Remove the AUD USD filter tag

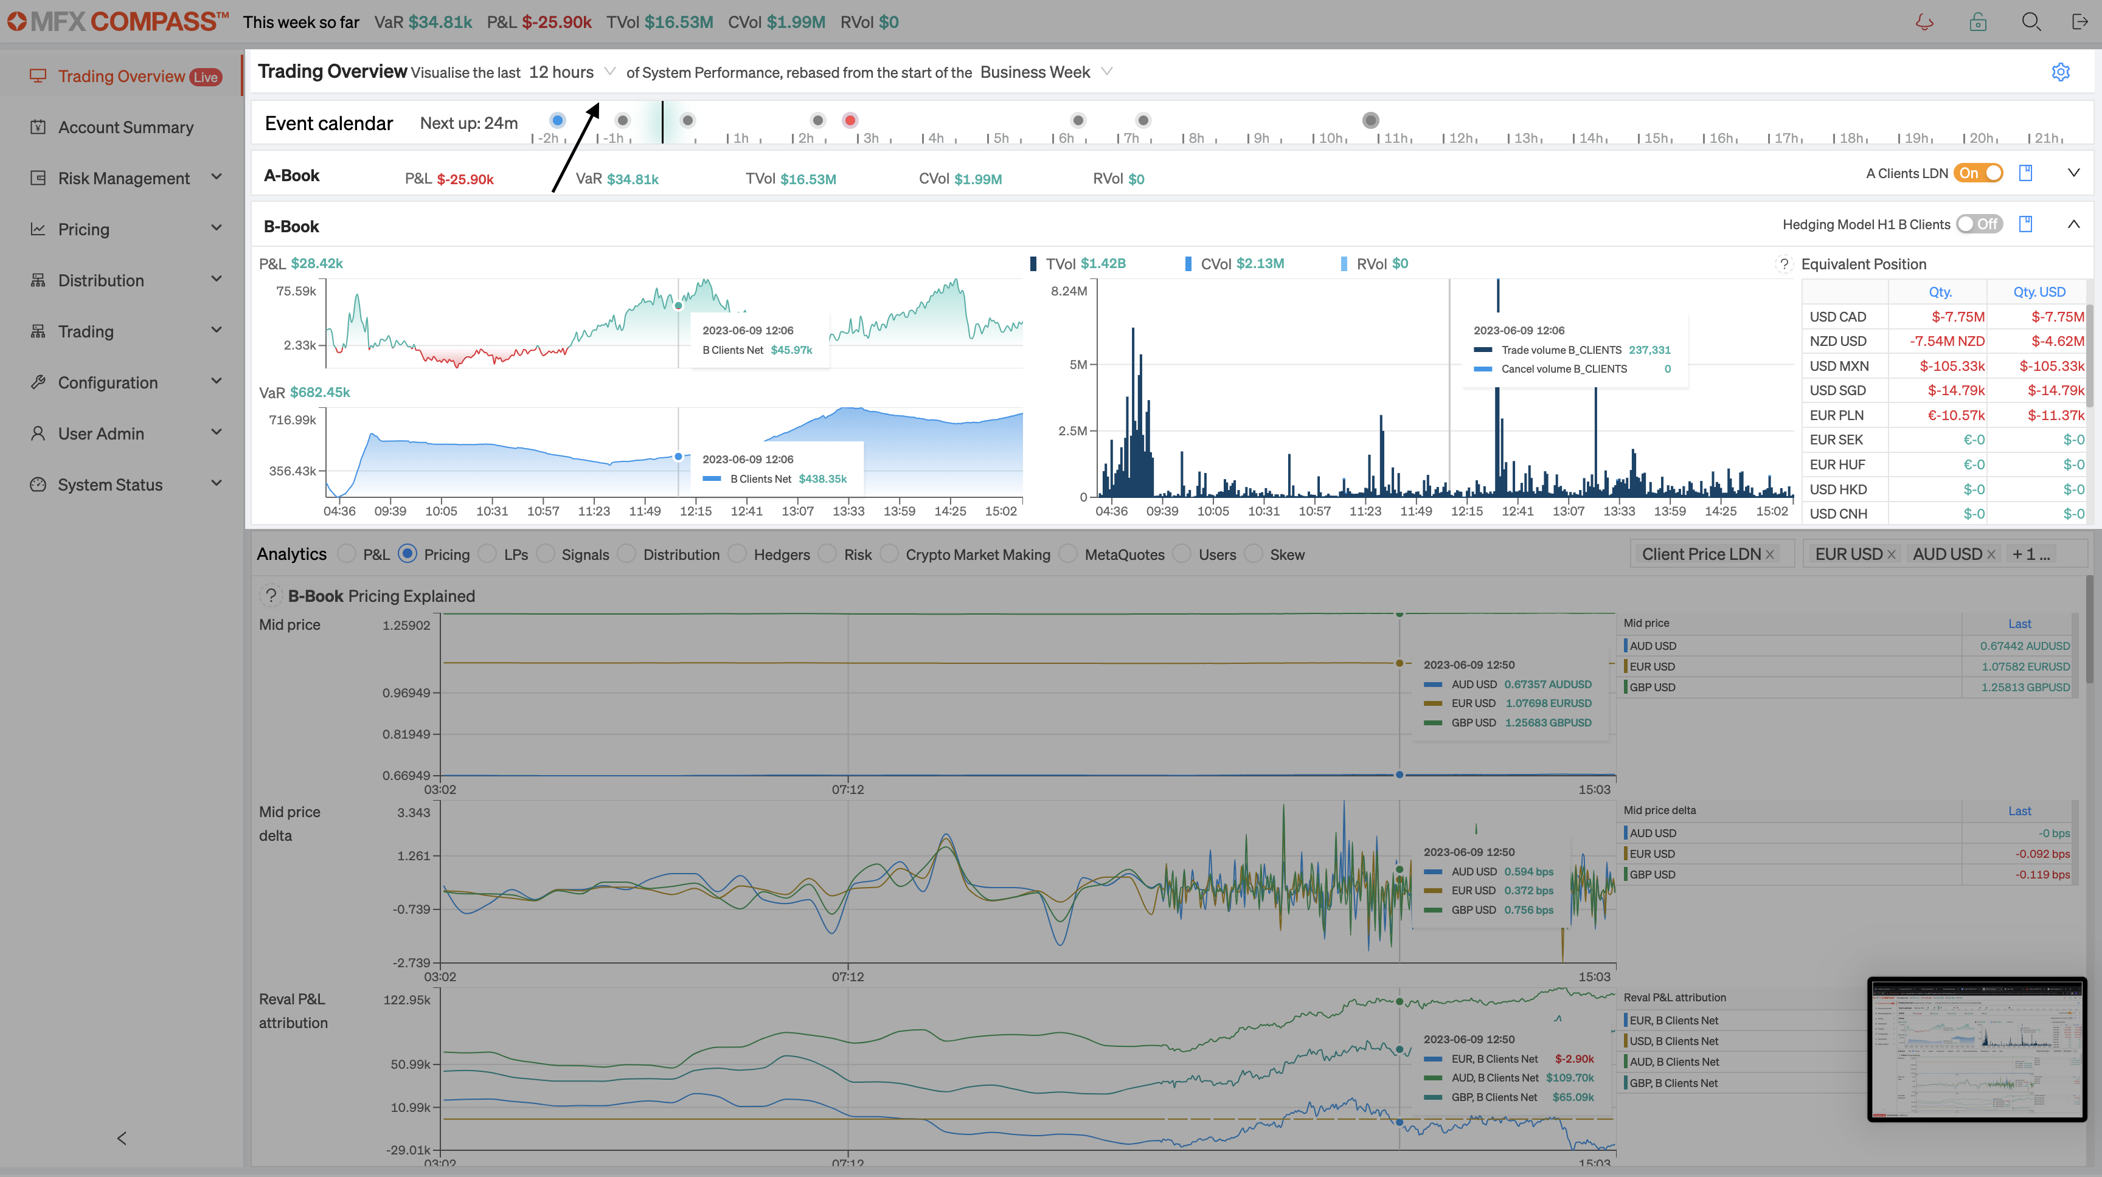(x=1991, y=554)
